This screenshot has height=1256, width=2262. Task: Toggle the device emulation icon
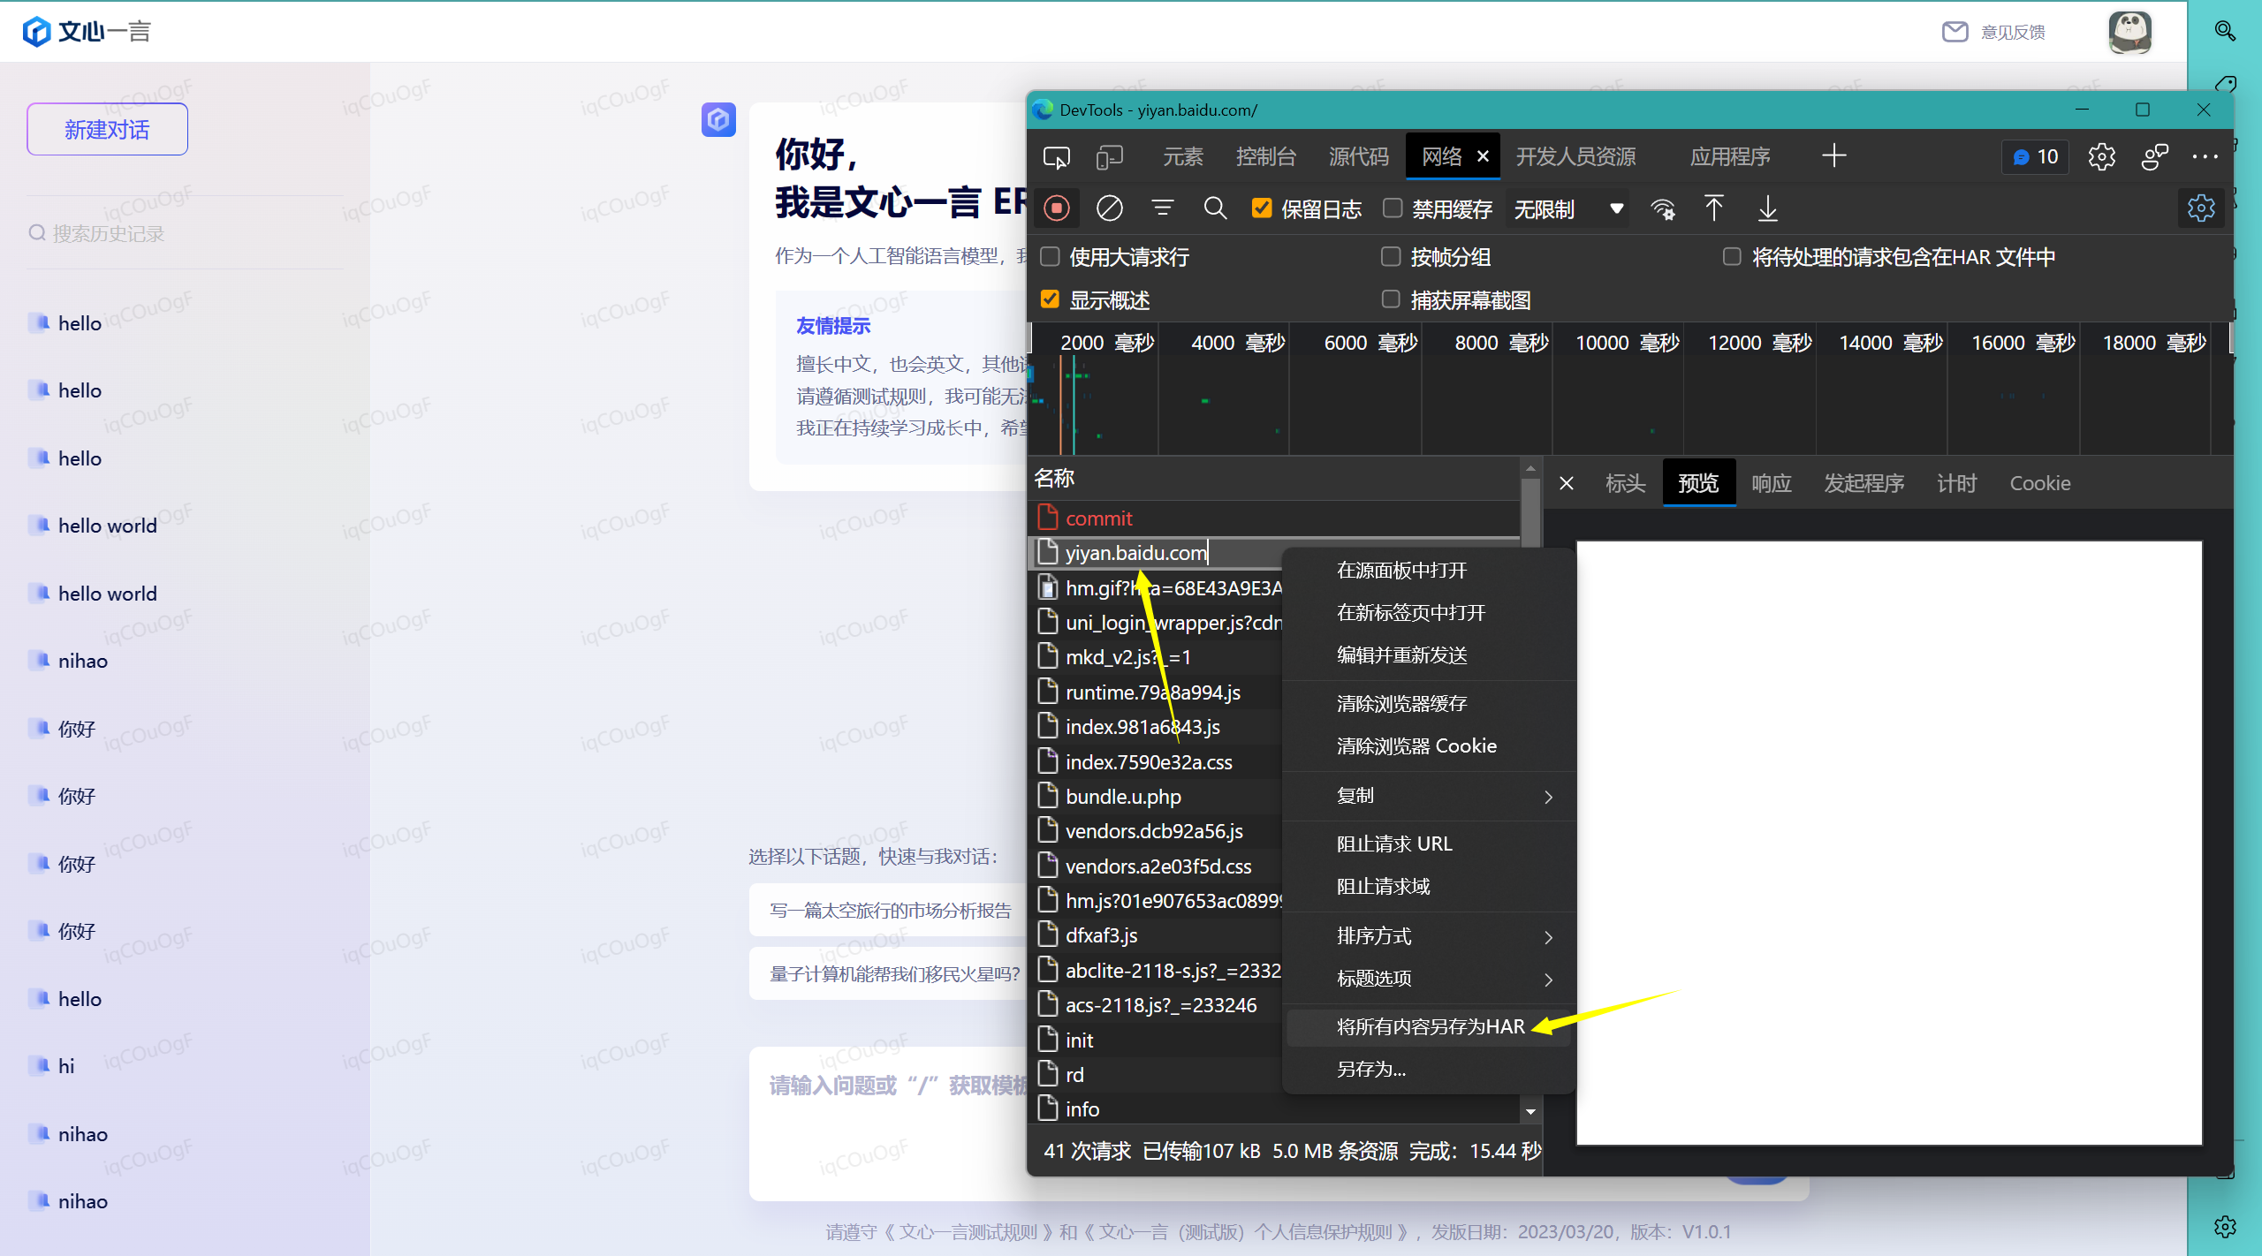click(x=1109, y=157)
